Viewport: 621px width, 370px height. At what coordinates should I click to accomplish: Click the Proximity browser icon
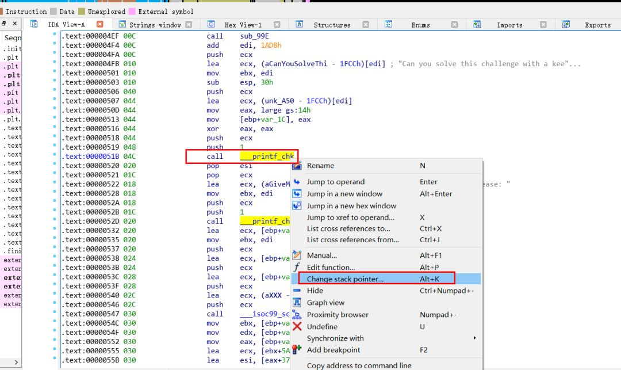point(297,315)
